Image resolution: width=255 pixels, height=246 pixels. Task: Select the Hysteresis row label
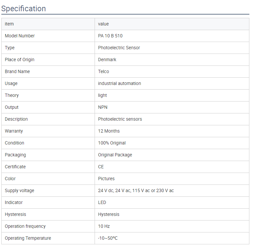click(15, 214)
